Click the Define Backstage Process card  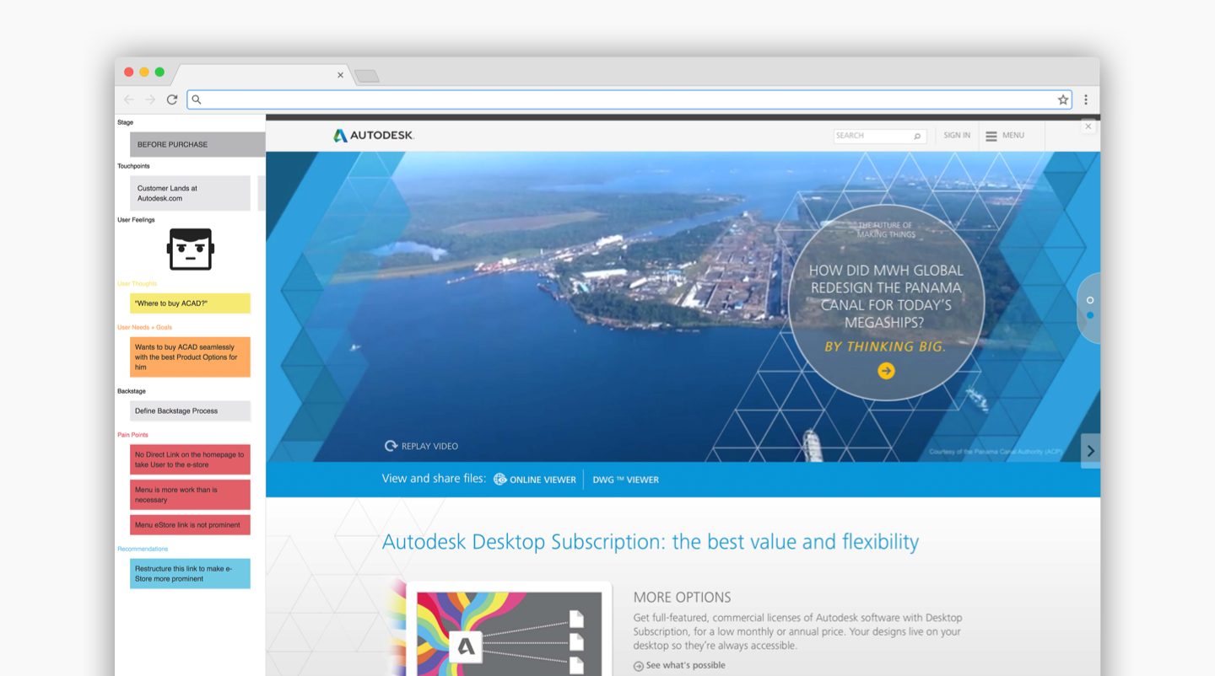(190, 410)
